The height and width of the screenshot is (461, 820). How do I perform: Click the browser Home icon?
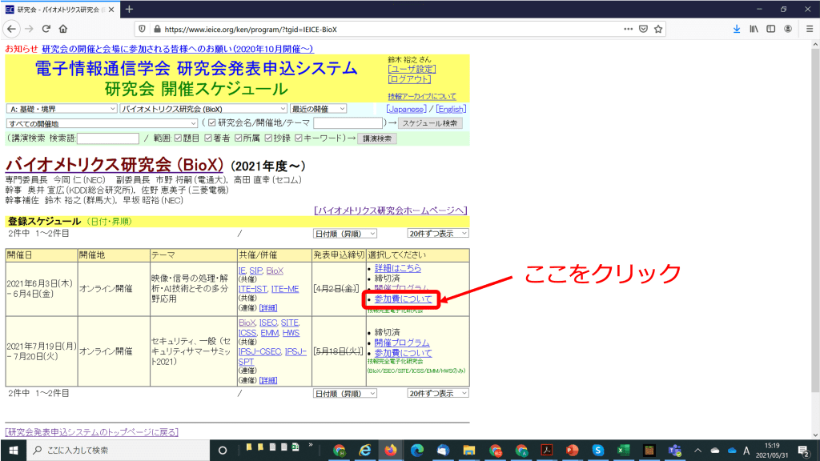pyautogui.click(x=62, y=28)
